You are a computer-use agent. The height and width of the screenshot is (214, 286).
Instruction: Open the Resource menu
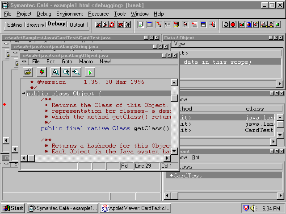pyautogui.click(x=98, y=14)
